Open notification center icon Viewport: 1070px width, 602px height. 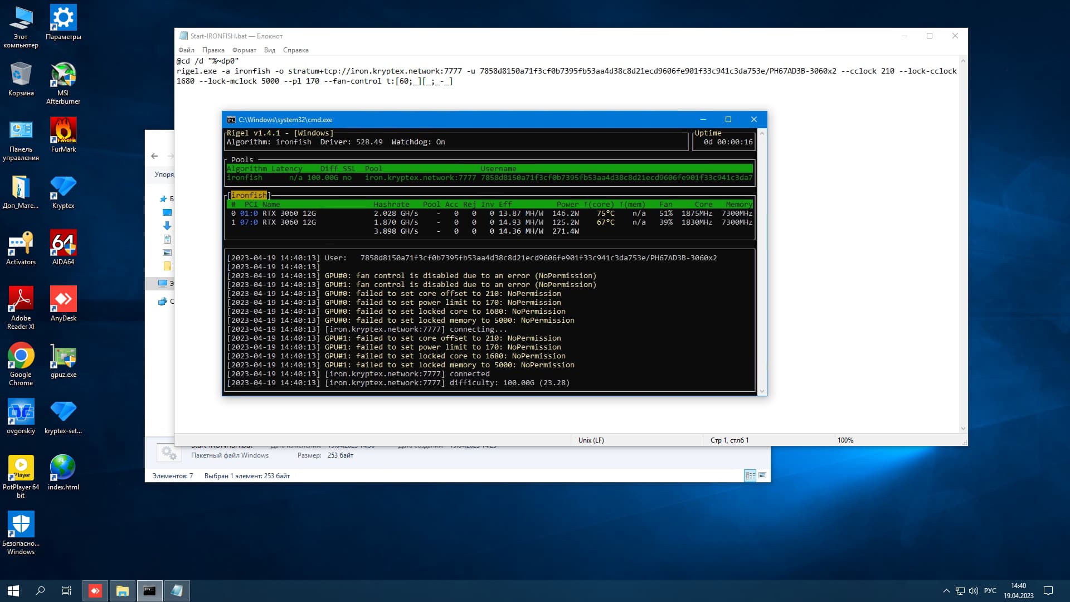(x=1048, y=591)
